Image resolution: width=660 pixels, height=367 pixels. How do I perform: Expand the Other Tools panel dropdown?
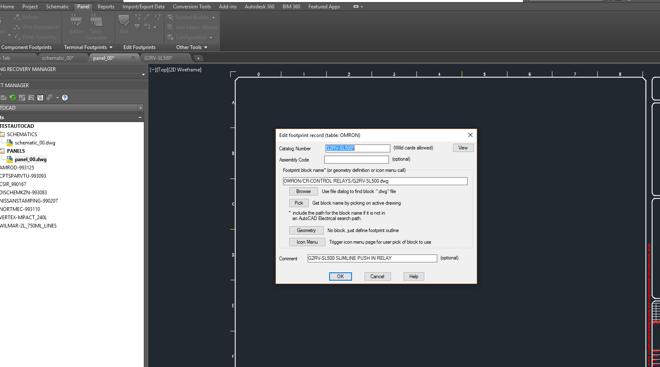pyautogui.click(x=206, y=47)
